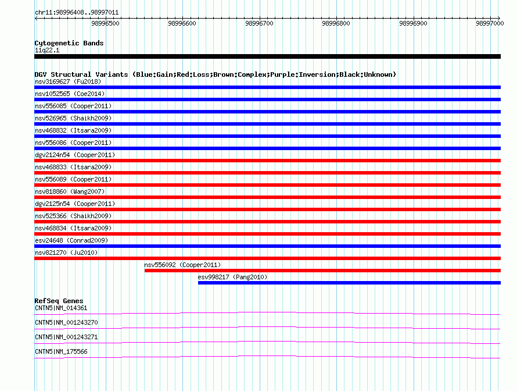The height and width of the screenshot is (391, 517).
Task: Click the DGV Structural Variants track title
Action: [216, 74]
